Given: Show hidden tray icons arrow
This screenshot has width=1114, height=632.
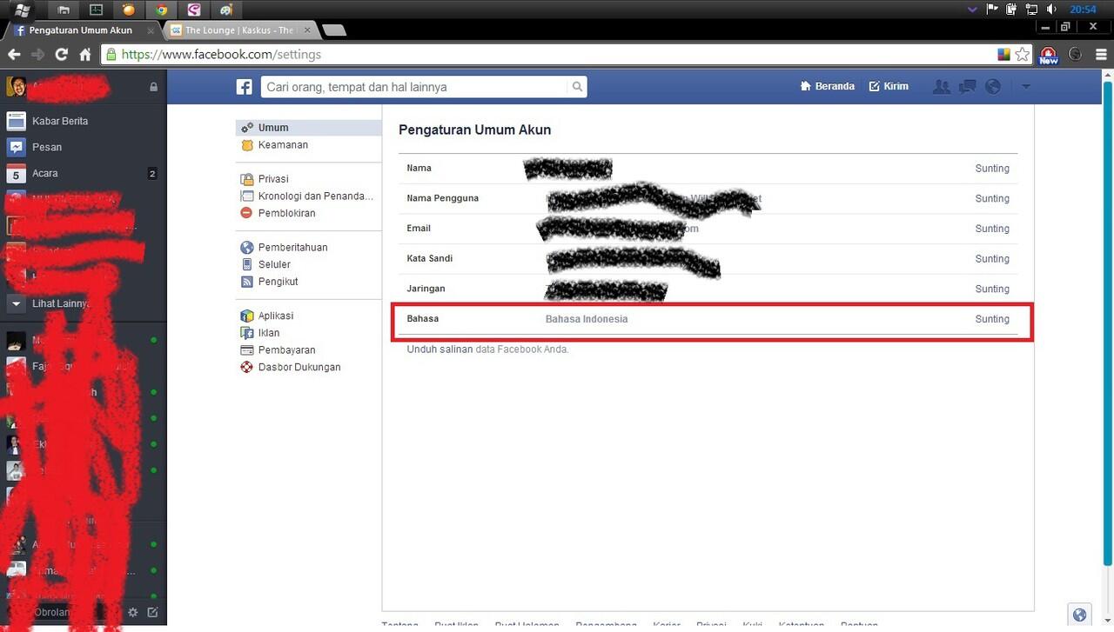Looking at the screenshot, I should pyautogui.click(x=972, y=10).
